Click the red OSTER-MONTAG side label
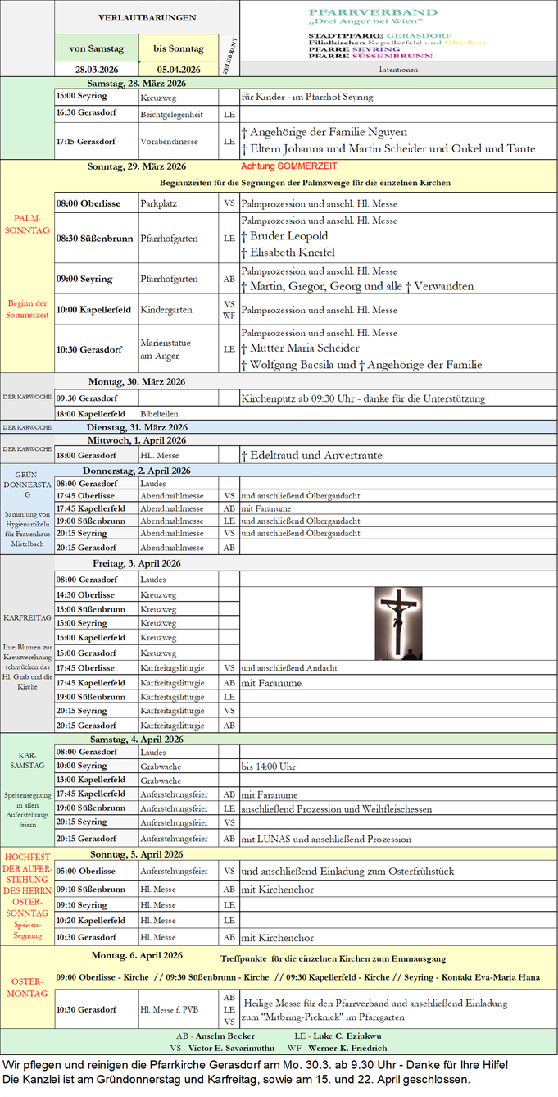 coord(27,986)
